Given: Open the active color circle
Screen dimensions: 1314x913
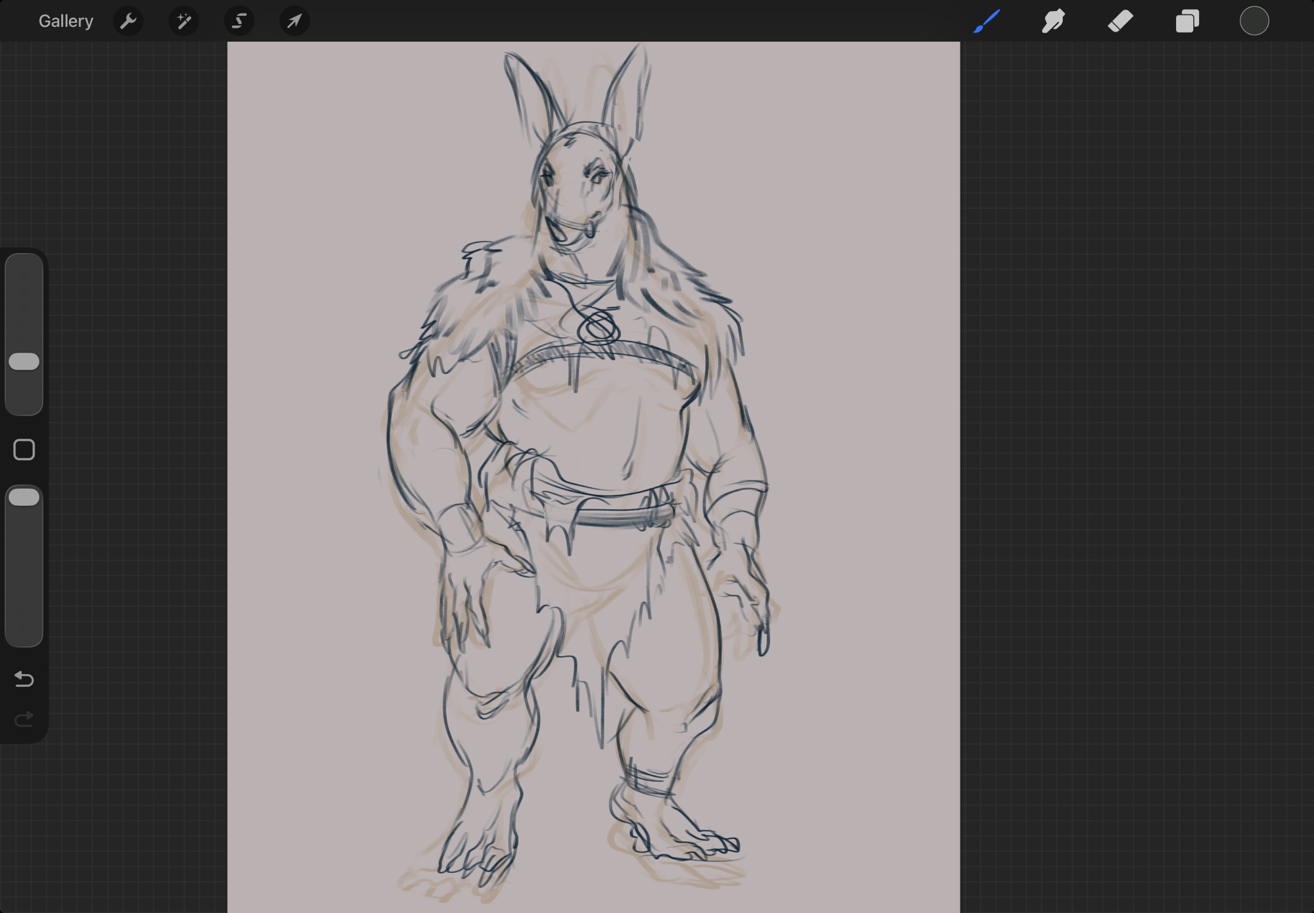Looking at the screenshot, I should [1254, 21].
